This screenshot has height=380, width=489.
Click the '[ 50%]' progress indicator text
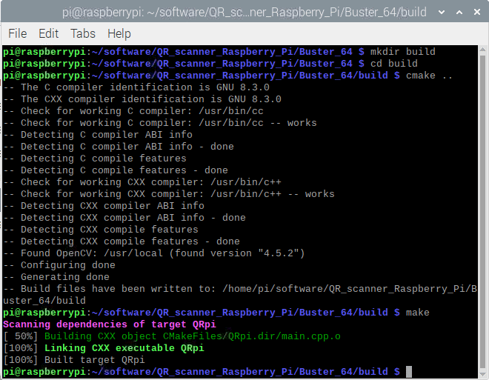pyautogui.click(x=21, y=336)
